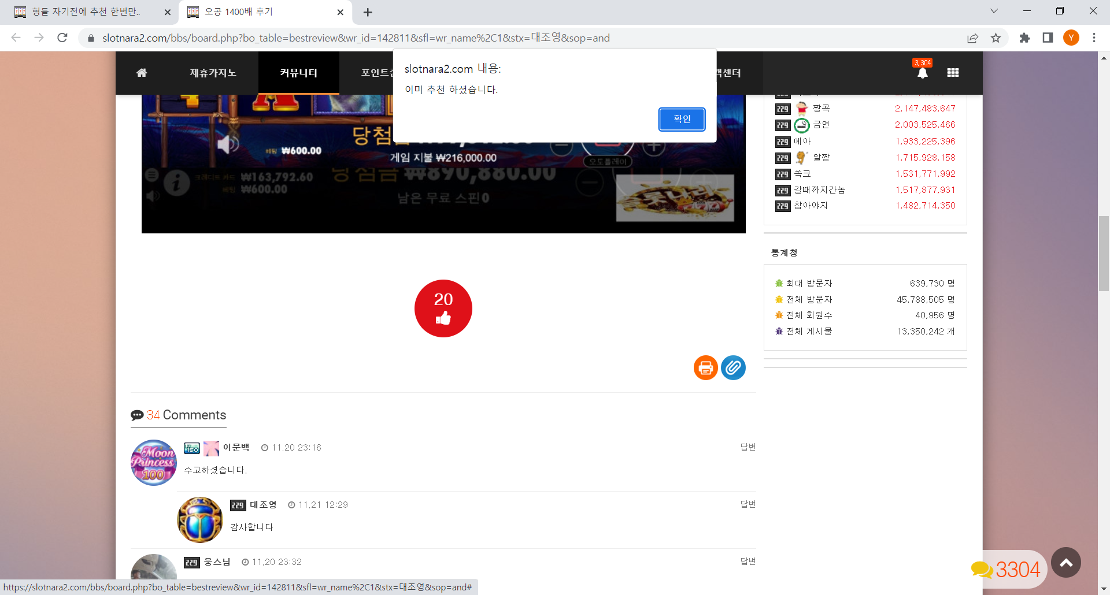Click the blue paperclip attachment icon

pos(733,367)
